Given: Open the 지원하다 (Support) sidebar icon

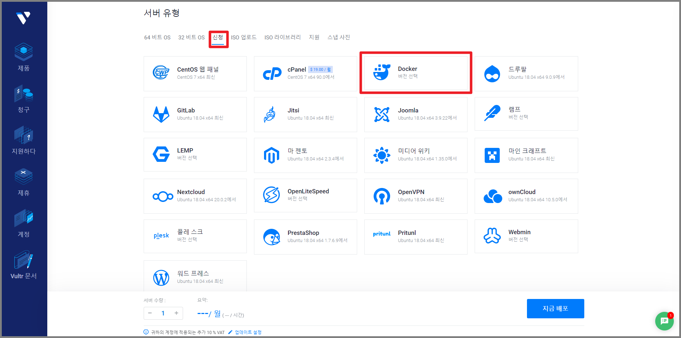Looking at the screenshot, I should (24, 135).
